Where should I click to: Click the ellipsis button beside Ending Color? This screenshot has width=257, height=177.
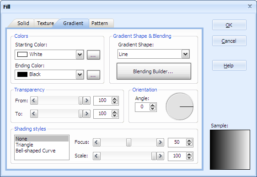click(93, 75)
